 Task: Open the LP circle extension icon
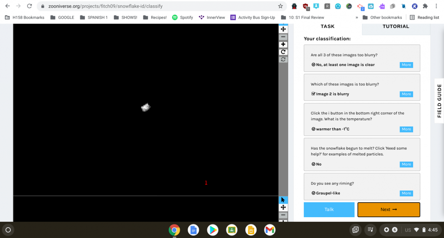pos(349,6)
